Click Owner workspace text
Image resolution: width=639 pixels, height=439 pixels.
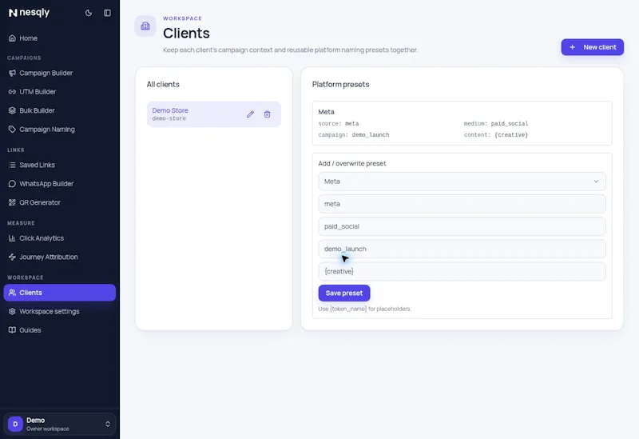click(48, 429)
